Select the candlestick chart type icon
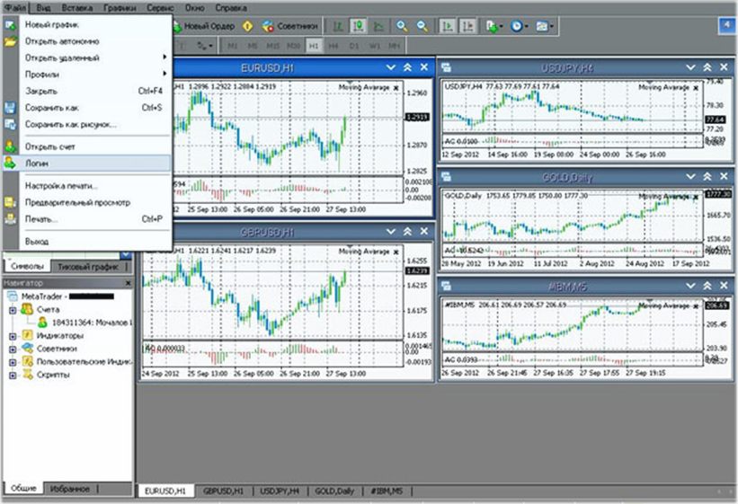 pos(357,26)
